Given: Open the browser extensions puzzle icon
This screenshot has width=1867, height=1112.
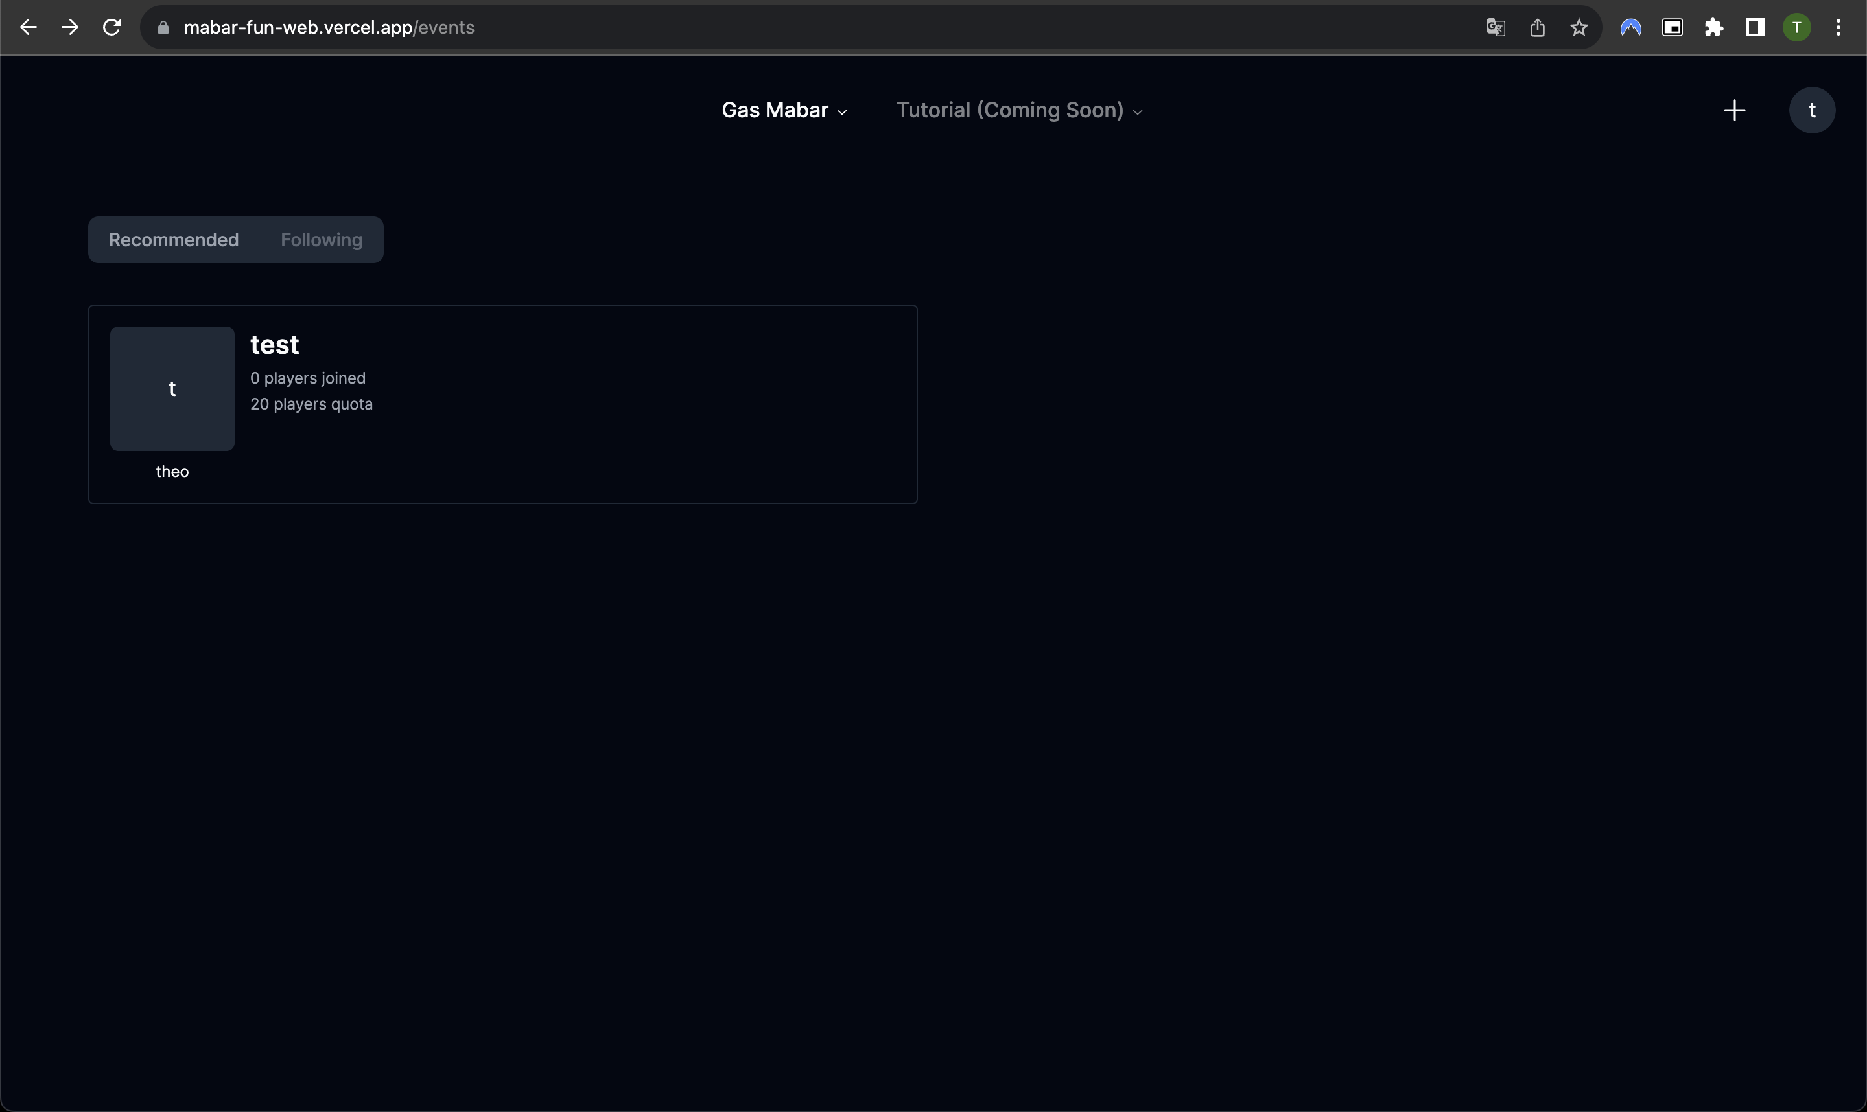Looking at the screenshot, I should coord(1714,27).
